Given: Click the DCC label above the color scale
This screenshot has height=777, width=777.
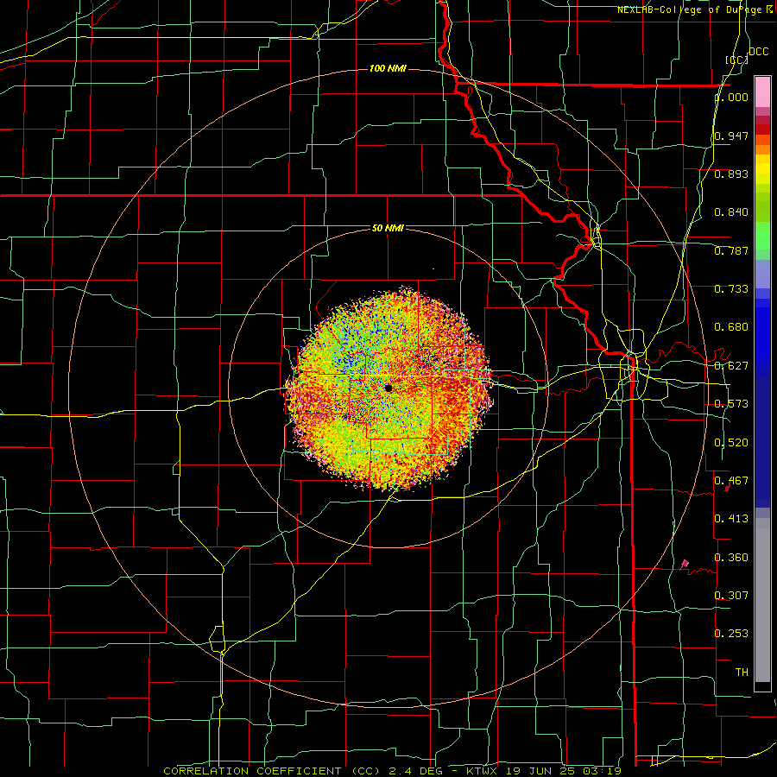Looking at the screenshot, I should (758, 52).
